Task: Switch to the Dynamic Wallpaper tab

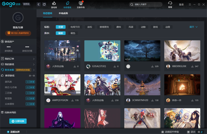Action: click(48, 13)
